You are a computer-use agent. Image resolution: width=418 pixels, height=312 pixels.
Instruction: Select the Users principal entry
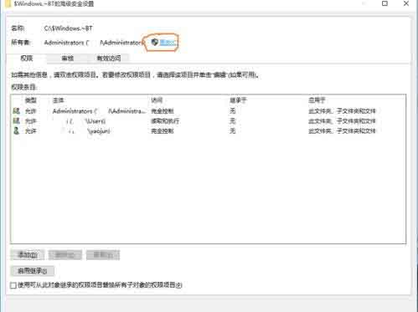point(85,121)
